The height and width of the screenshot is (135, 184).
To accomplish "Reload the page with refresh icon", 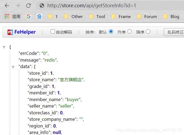I will coord(28,5).
